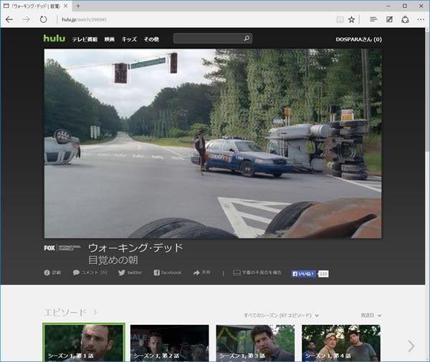430x362 pixels.
Task: Select the シーズン 1, 第 2 話 thumbnail
Action: pyautogui.click(x=169, y=343)
